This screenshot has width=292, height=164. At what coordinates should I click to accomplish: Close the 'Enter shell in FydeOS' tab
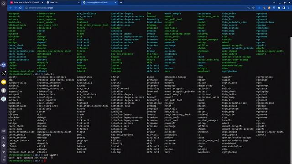(x=42, y=2)
